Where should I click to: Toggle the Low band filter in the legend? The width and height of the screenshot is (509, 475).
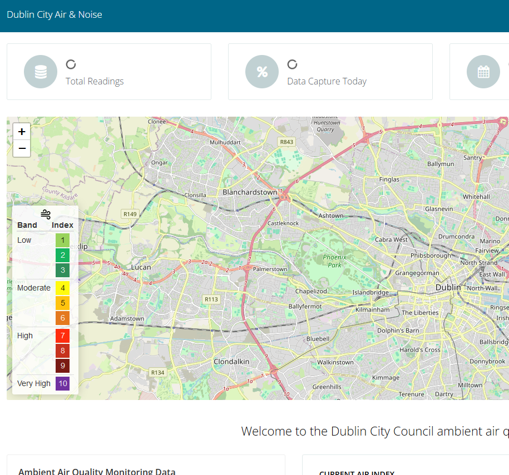24,240
